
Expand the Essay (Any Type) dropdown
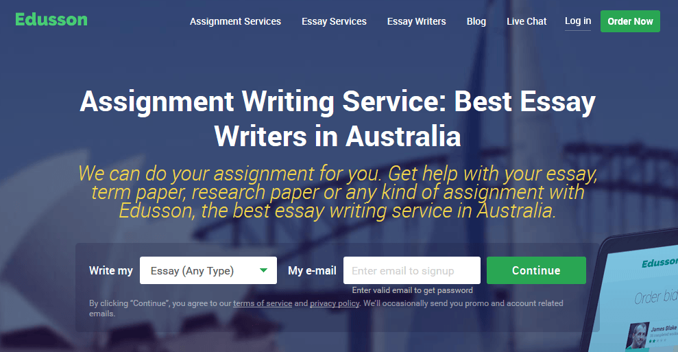coord(208,270)
